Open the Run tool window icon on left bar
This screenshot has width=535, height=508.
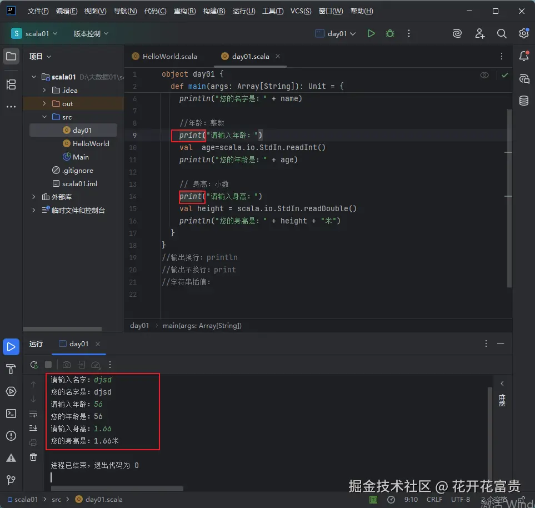click(11, 347)
